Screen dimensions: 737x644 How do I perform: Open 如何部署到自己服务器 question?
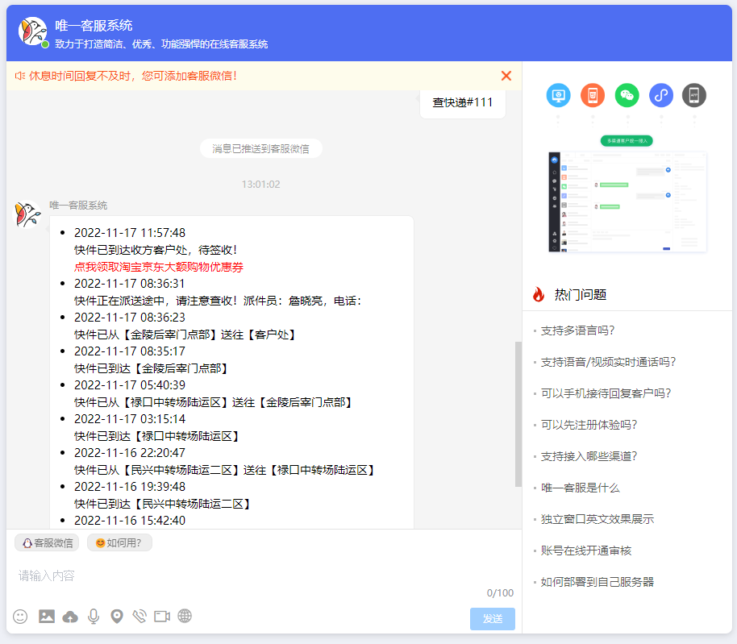pyautogui.click(x=597, y=582)
